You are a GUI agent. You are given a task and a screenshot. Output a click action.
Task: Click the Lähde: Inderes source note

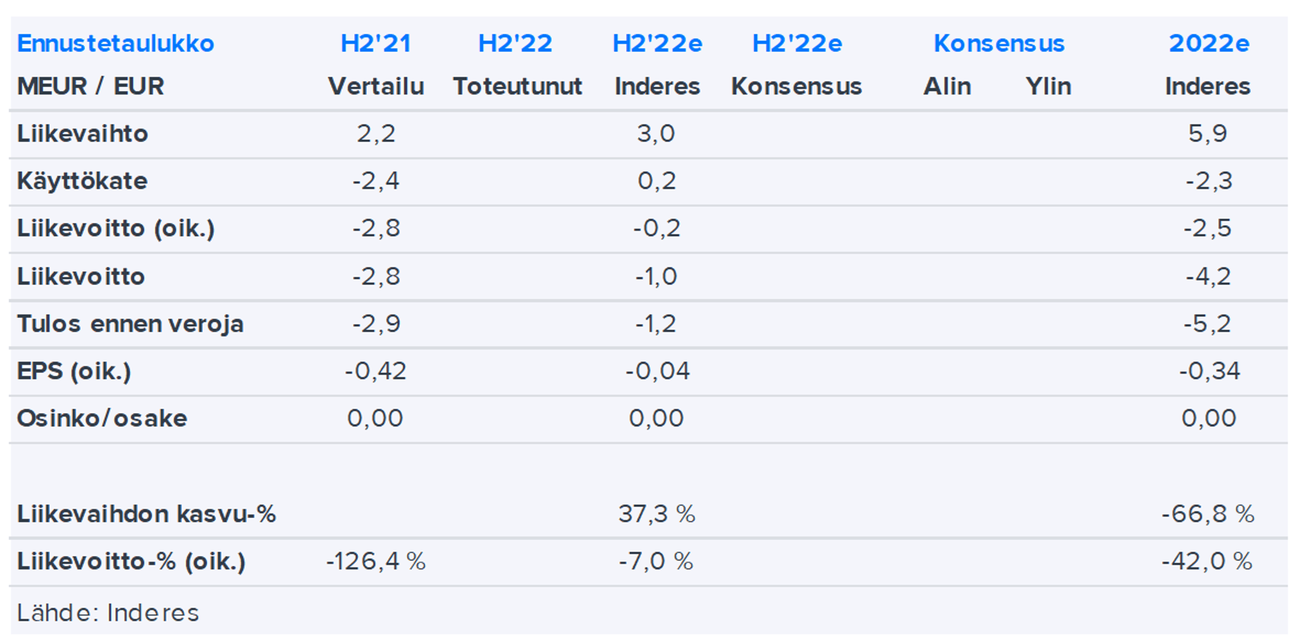pos(108,613)
